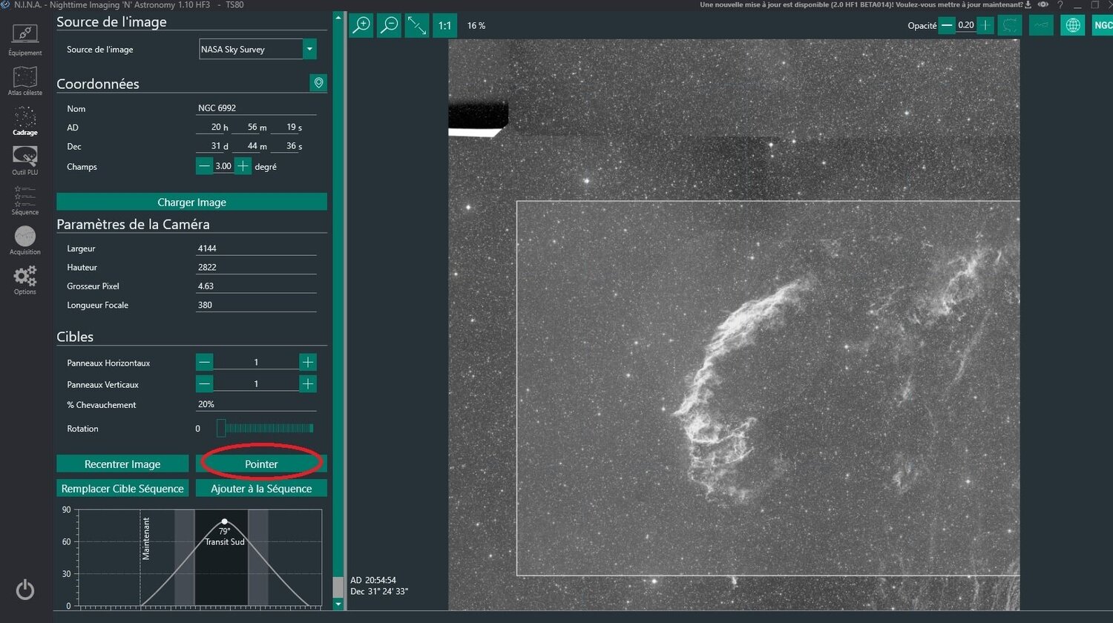Click the coordinates location pin icon
Image resolution: width=1113 pixels, height=623 pixels.
(x=318, y=83)
